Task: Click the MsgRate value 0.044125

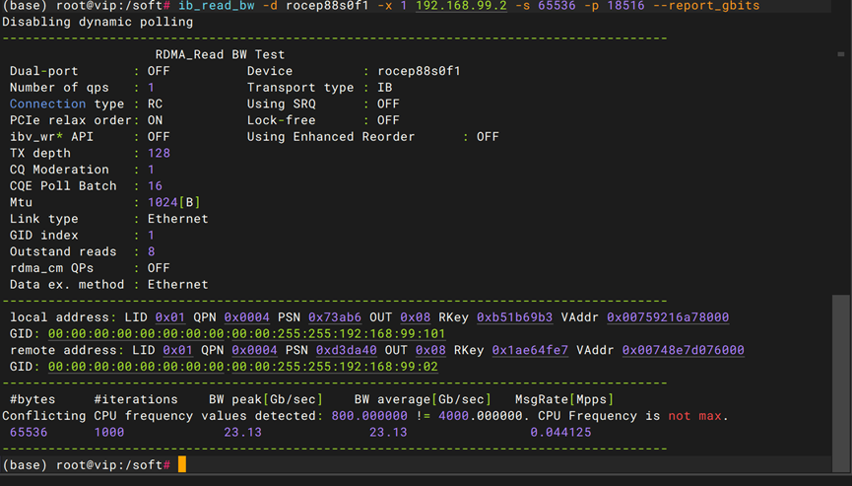Action: [560, 432]
